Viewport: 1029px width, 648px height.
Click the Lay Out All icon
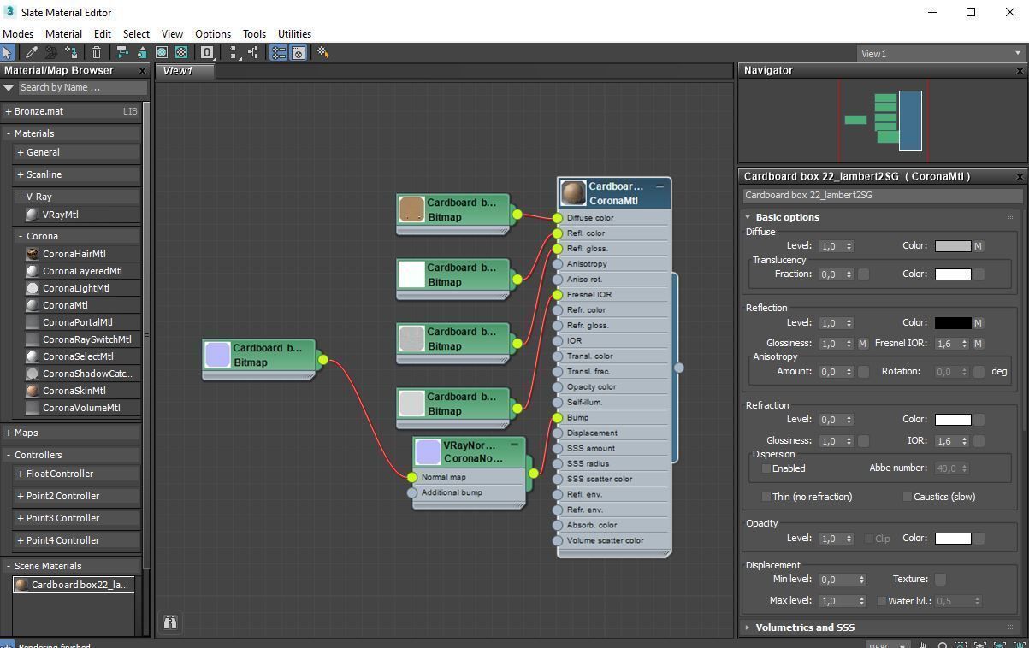pos(234,52)
